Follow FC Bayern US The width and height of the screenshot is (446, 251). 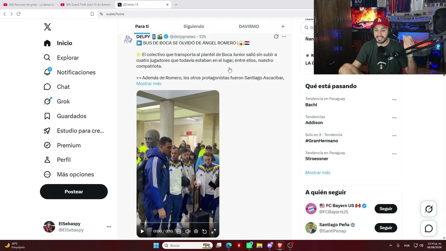click(x=386, y=209)
